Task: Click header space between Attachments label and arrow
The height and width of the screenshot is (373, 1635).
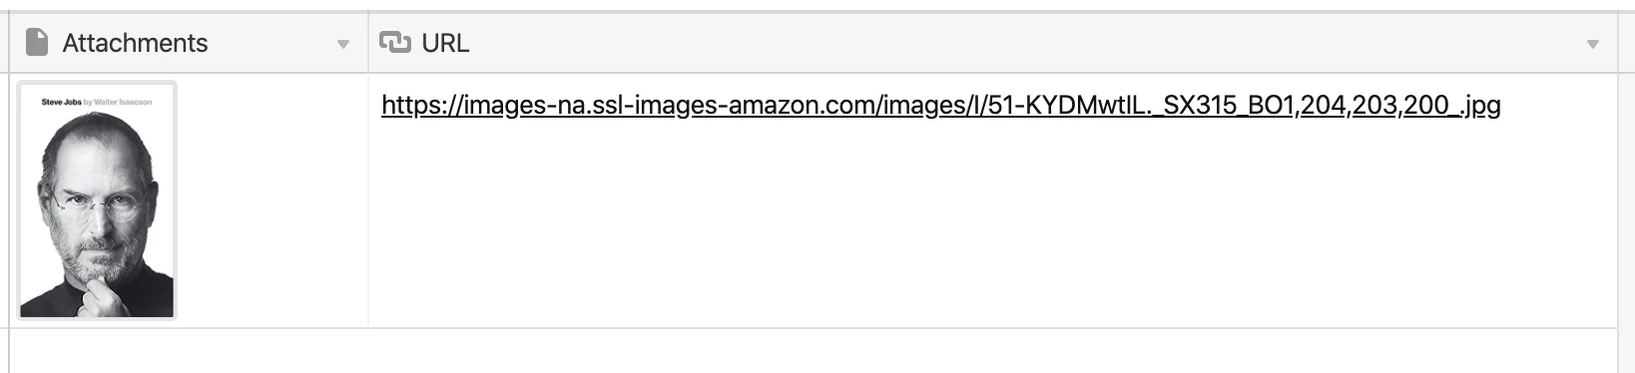Action: (x=272, y=43)
